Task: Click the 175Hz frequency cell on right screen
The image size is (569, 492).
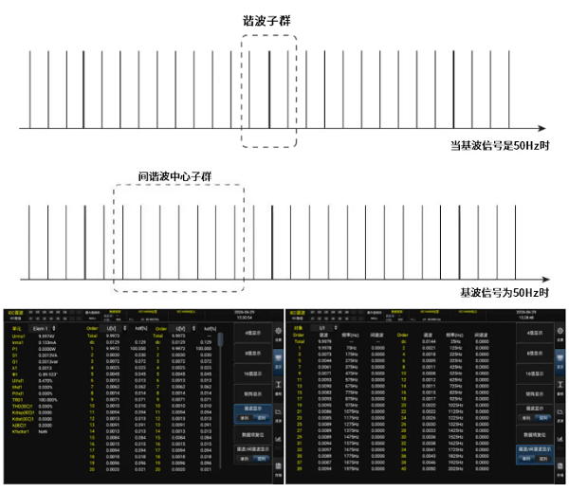Action: [352, 355]
